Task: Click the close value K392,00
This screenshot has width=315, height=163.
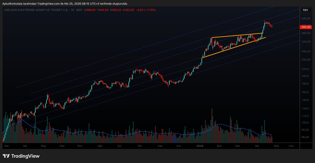Action: (128, 10)
